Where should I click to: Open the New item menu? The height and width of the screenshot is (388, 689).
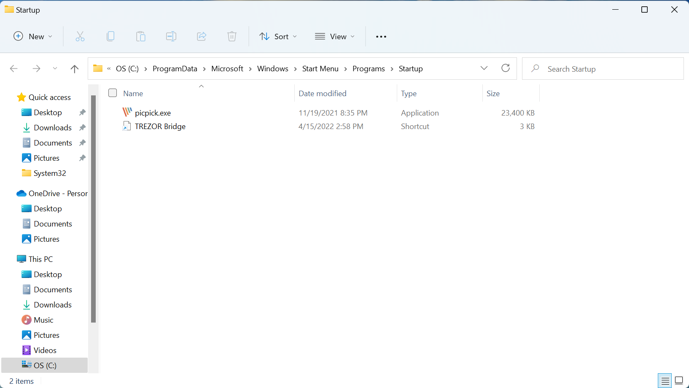[x=32, y=36]
